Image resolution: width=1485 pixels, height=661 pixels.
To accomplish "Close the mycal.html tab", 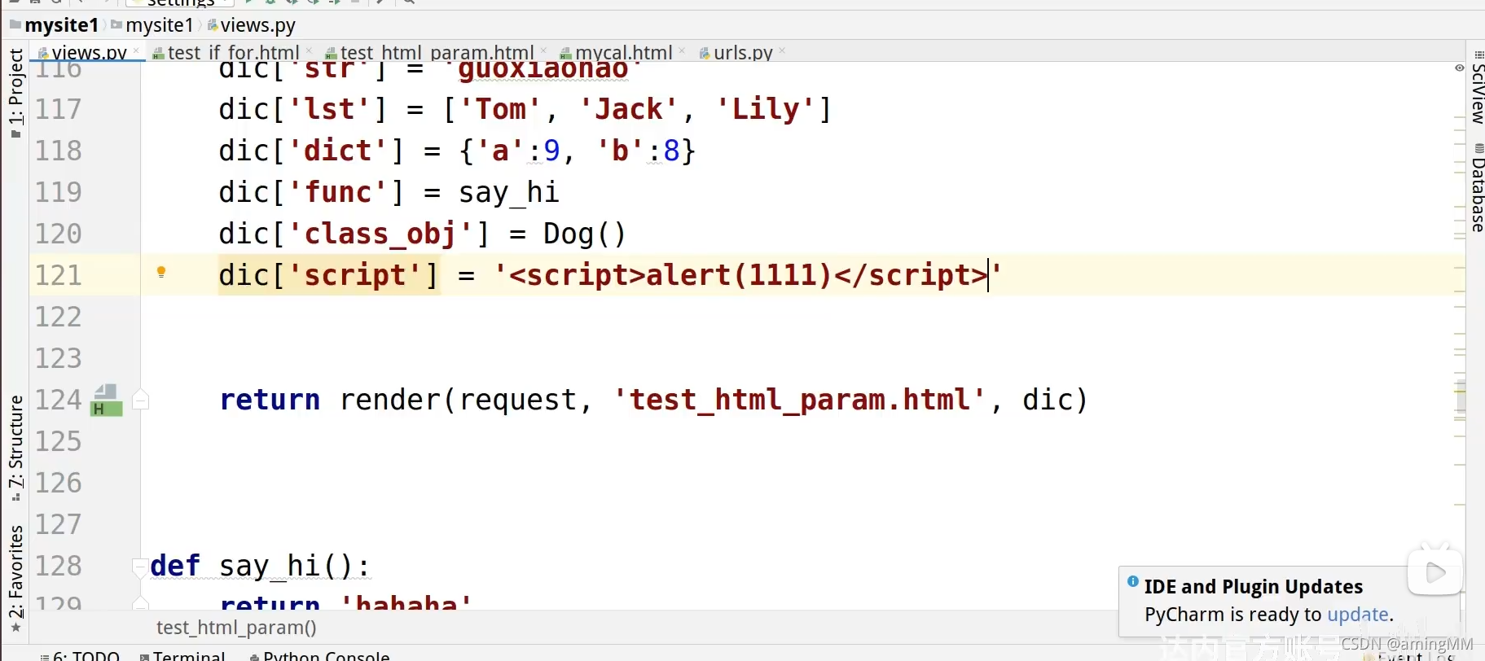I will (682, 51).
